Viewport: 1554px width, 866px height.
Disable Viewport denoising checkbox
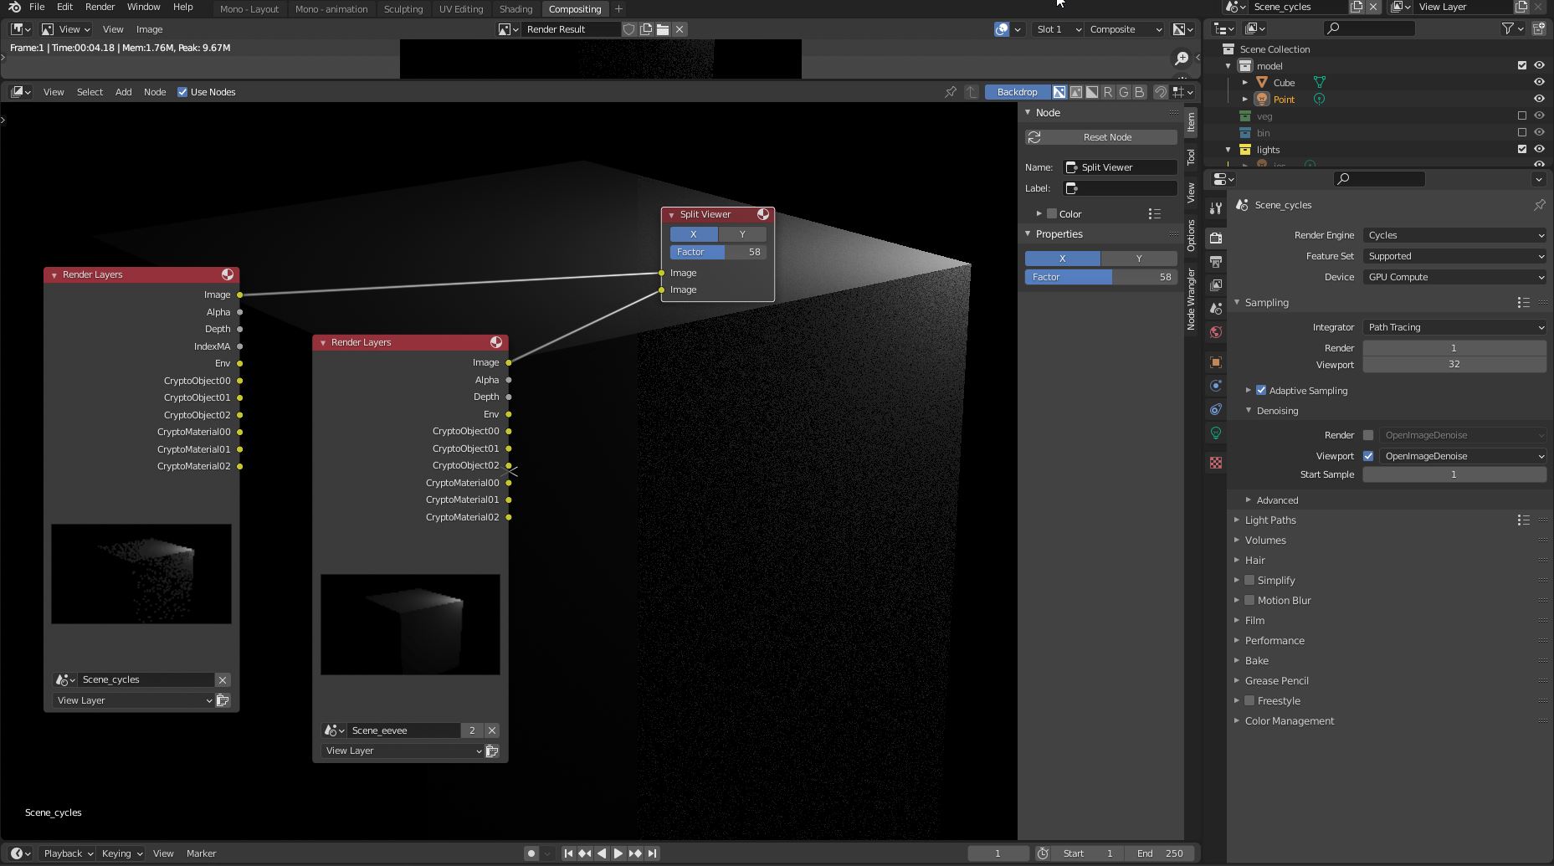(x=1368, y=456)
